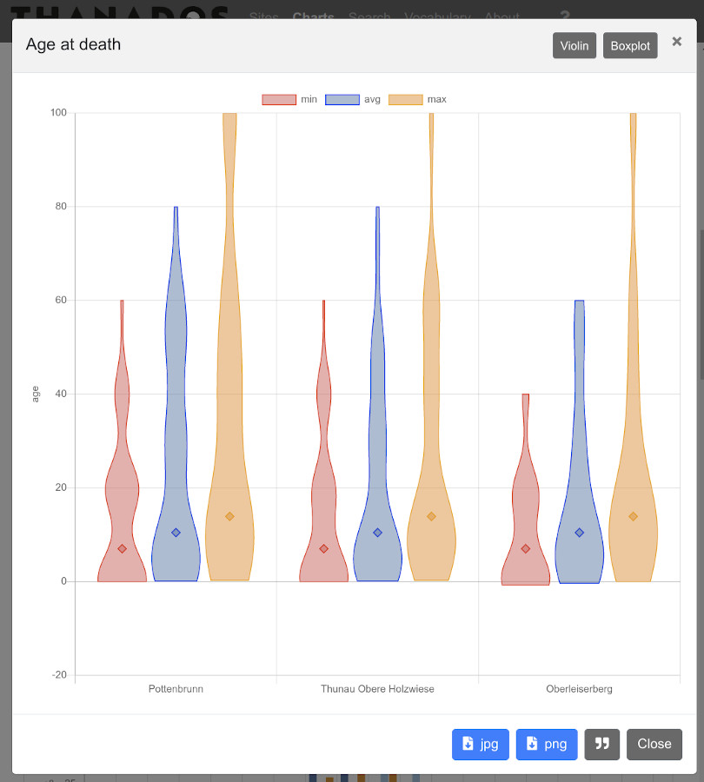Click Pottenbrunn avg median diamond marker
This screenshot has width=704, height=782.
pyautogui.click(x=176, y=533)
